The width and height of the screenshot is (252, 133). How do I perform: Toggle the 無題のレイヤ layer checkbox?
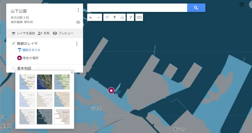point(13,43)
